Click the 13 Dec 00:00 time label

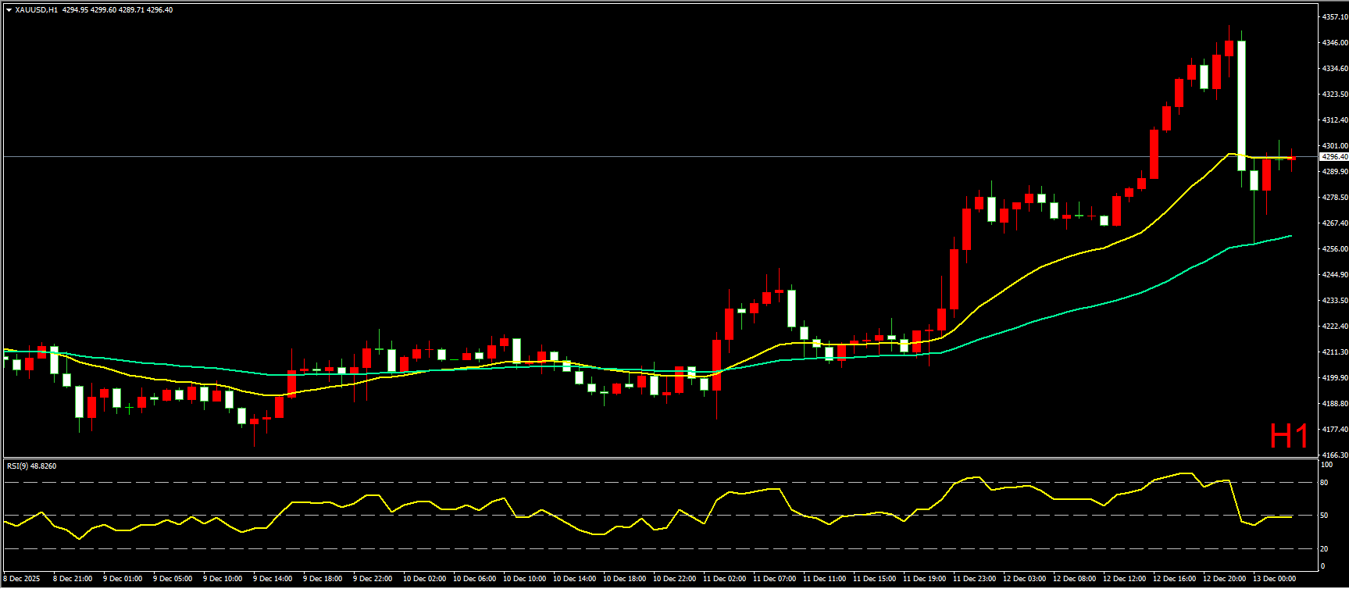point(1274,579)
